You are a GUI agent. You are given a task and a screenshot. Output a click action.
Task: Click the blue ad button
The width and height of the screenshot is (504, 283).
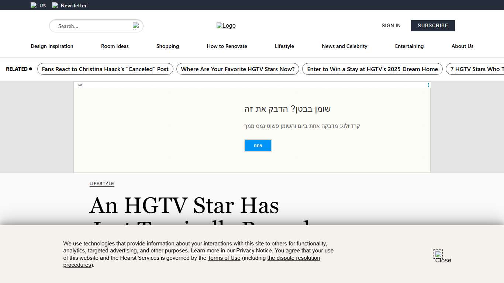coord(258,146)
